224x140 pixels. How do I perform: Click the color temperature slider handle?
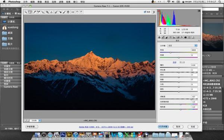171,52
